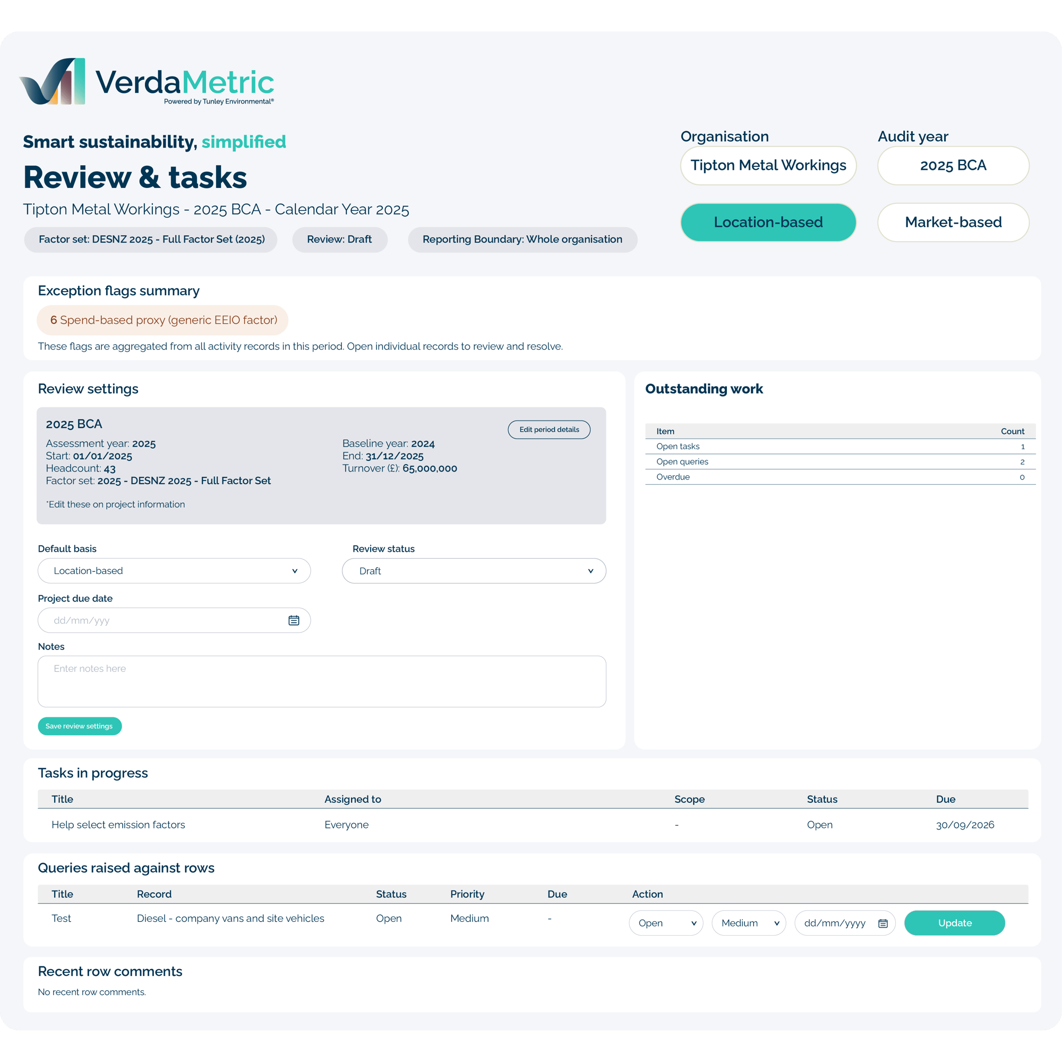Expand the Default basis dropdown
This screenshot has height=1062, width=1062.
[174, 571]
